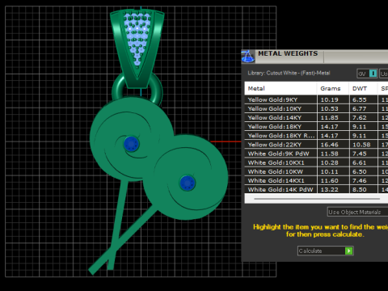Select the blue gemstone in the upper disc
This screenshot has height=291, width=388.
[x=131, y=144]
